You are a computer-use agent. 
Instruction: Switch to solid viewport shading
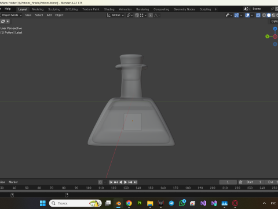coord(269,15)
